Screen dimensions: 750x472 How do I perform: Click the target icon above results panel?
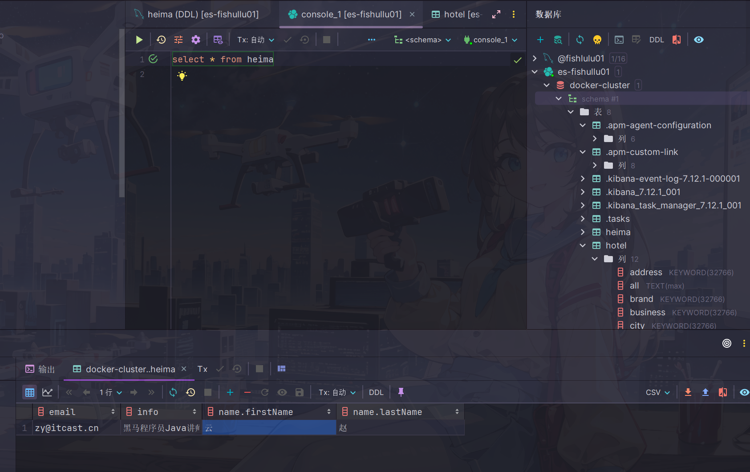point(727,343)
